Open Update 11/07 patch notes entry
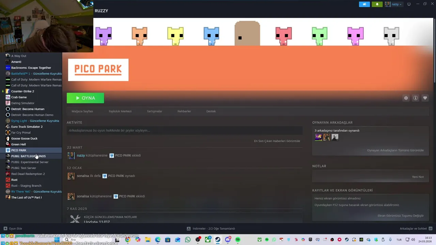The width and height of the screenshot is (436, 245). (x=185, y=218)
